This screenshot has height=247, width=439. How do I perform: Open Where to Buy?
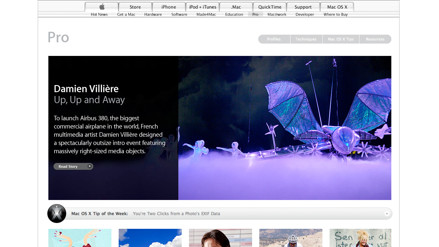coord(335,14)
